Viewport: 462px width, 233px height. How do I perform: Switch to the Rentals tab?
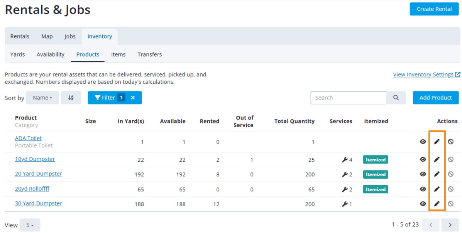point(20,37)
